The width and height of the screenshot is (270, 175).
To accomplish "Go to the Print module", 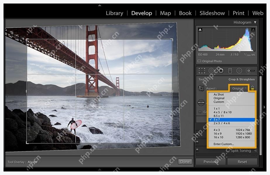I will 238,13.
